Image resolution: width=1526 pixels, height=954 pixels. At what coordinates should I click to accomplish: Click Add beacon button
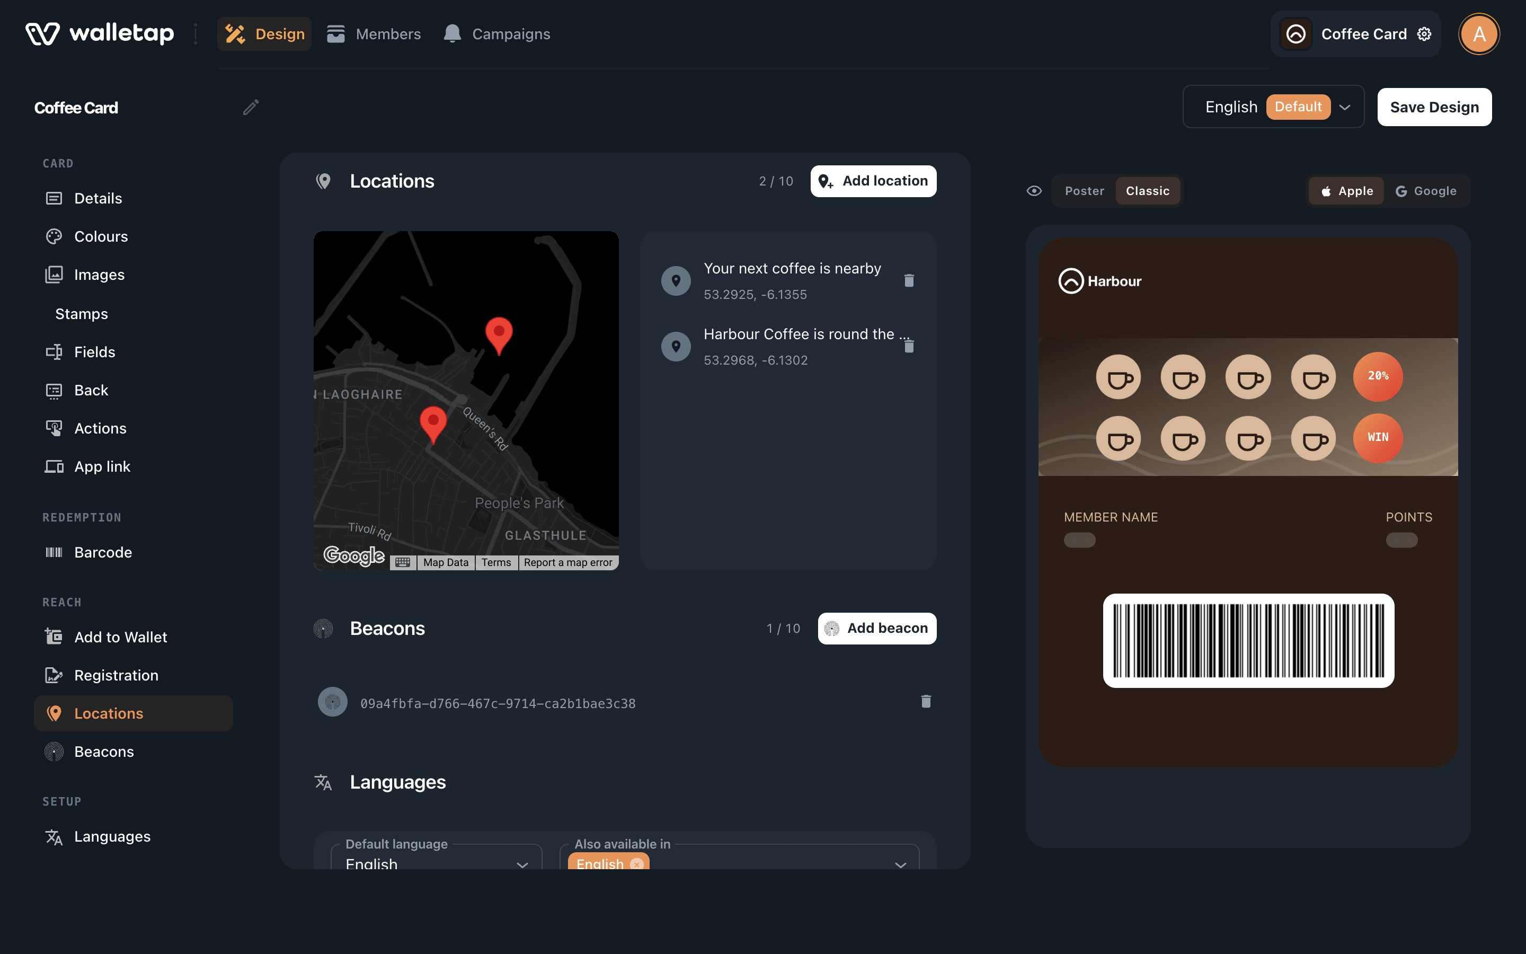[x=877, y=629]
